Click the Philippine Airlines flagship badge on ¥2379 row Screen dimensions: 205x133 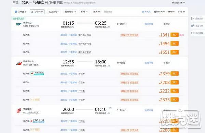pyautogui.click(x=37, y=73)
